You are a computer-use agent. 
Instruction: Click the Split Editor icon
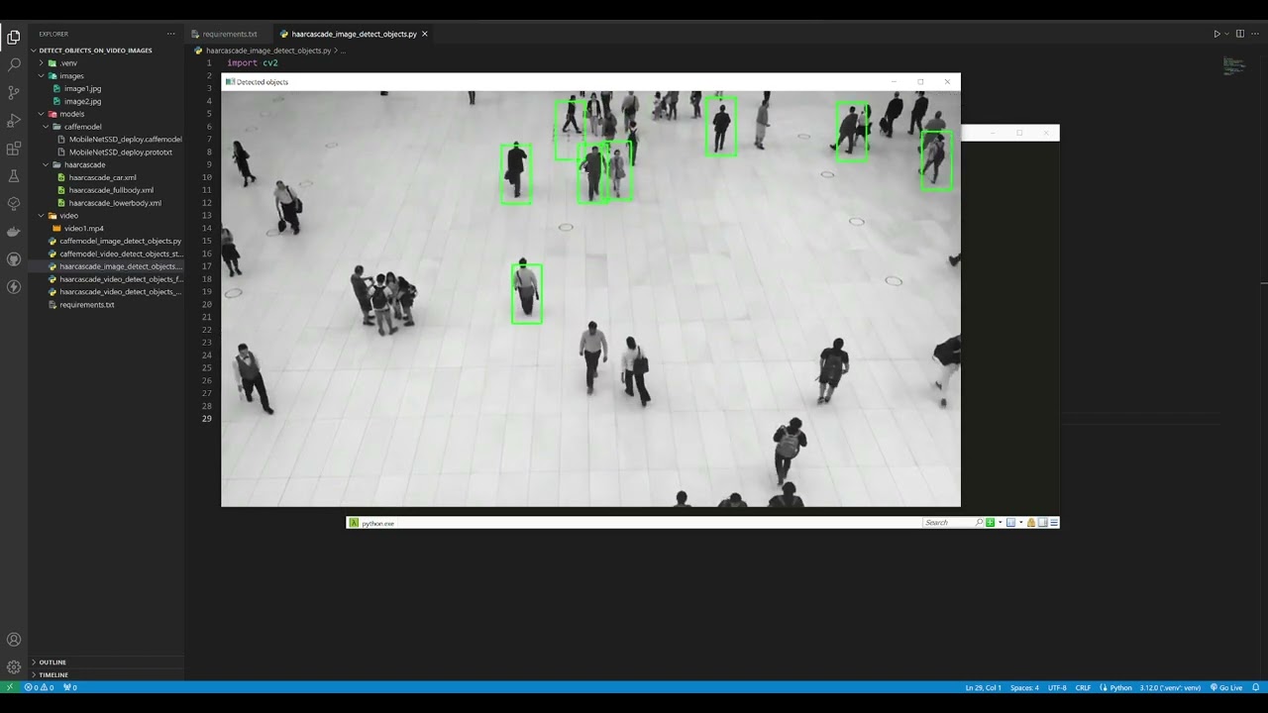pyautogui.click(x=1239, y=34)
